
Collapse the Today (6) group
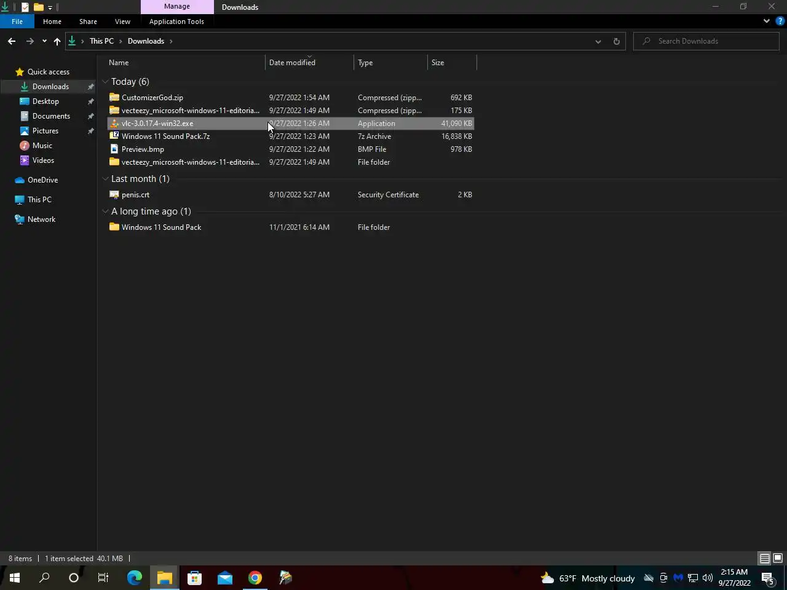(x=105, y=82)
